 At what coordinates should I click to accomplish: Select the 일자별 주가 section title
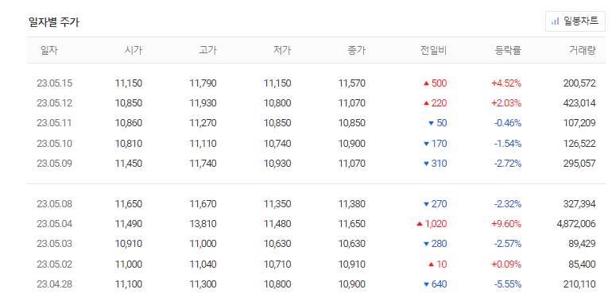(54, 22)
